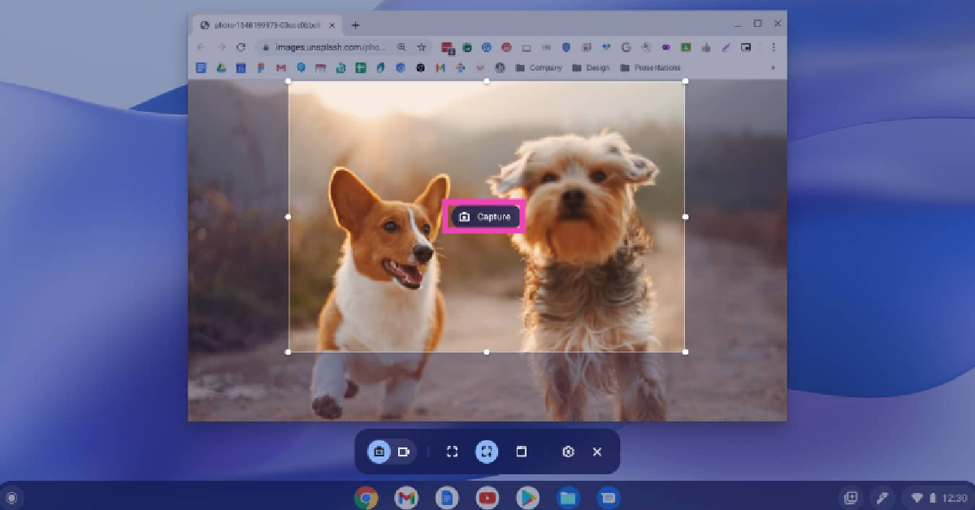Screen dimensions: 975x510
Task: Launch Gmail from the shelf
Action: coord(406,497)
